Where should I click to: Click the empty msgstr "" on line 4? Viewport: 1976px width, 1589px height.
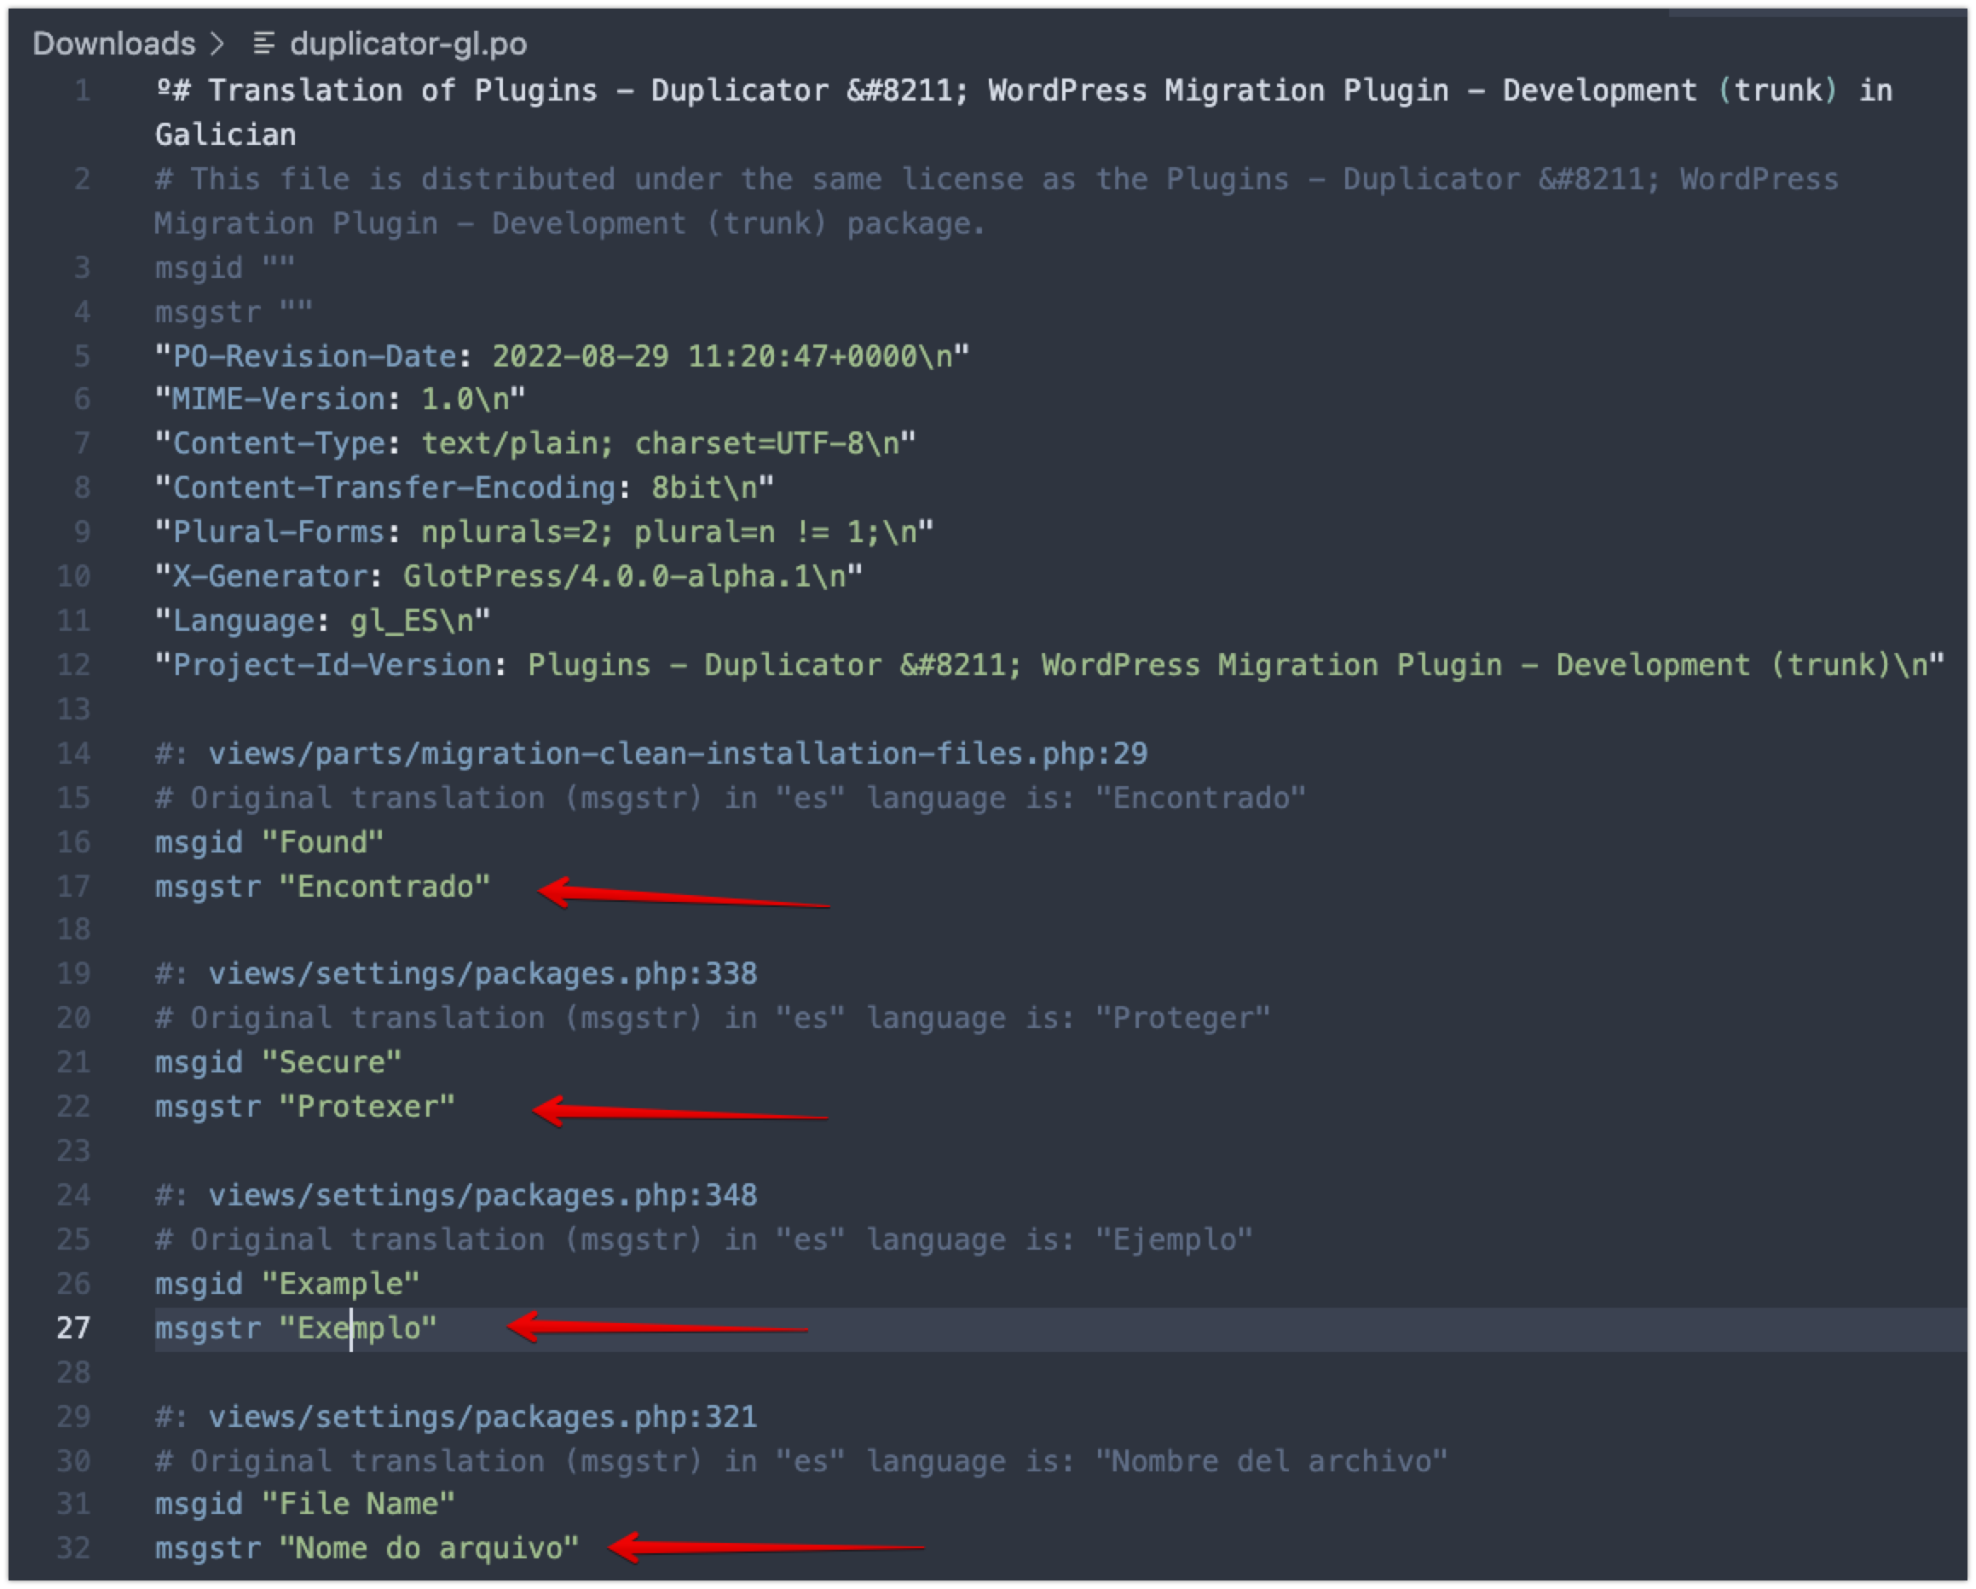pos(234,311)
